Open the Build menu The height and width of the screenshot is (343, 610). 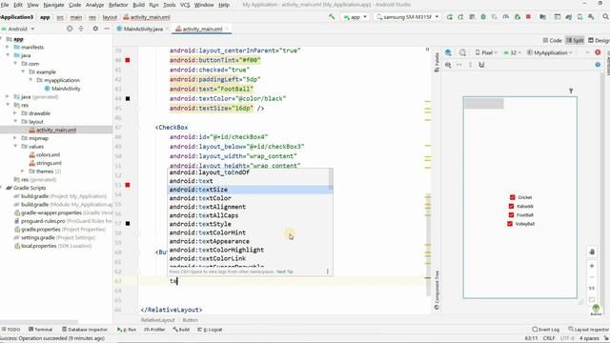pyautogui.click(x=139, y=5)
